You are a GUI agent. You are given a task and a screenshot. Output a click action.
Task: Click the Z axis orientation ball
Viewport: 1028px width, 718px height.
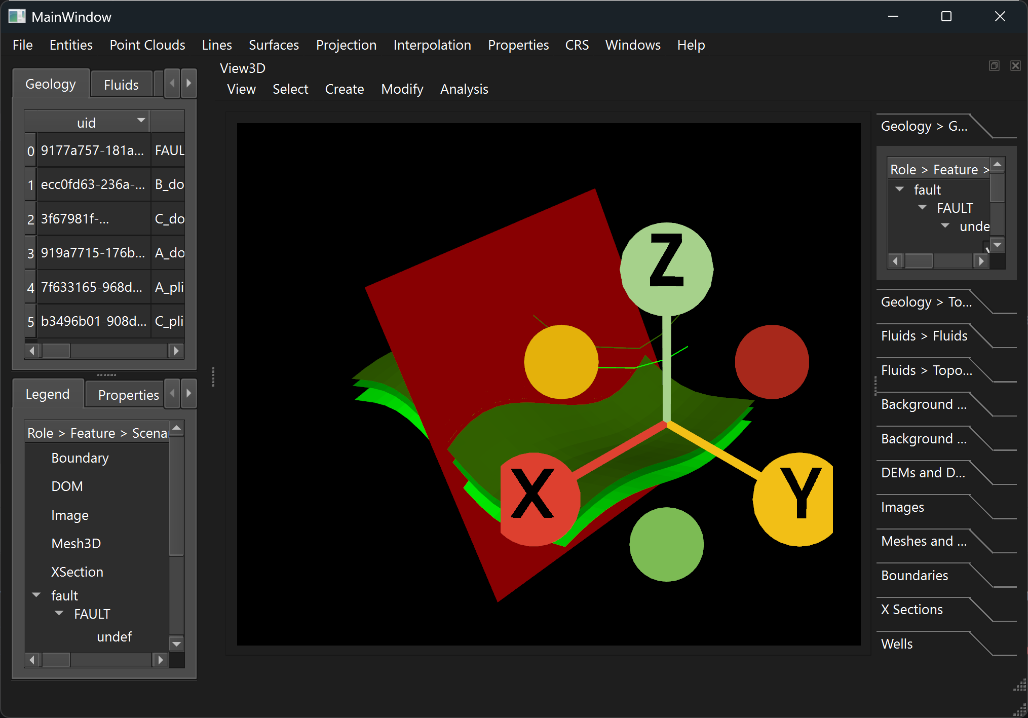coord(666,268)
